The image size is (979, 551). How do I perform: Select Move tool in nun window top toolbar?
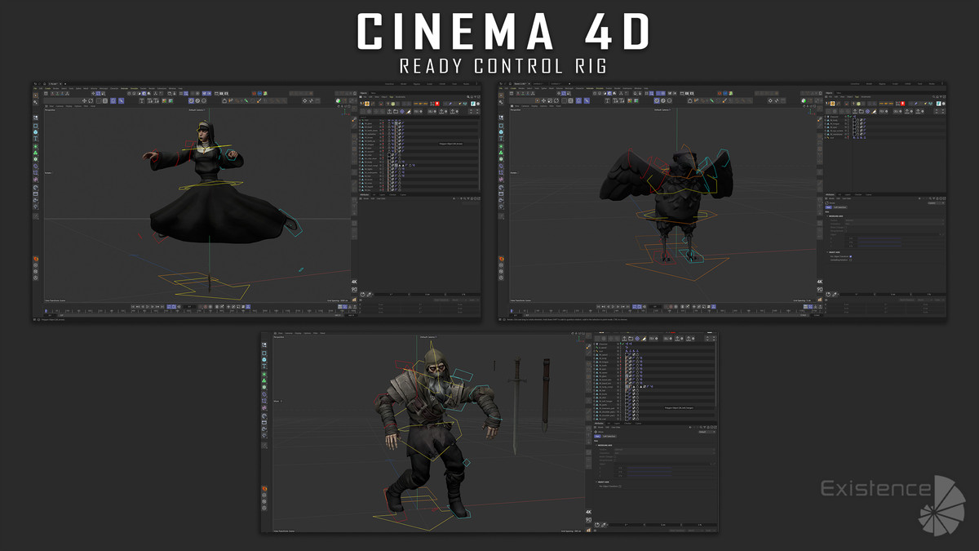(84, 100)
